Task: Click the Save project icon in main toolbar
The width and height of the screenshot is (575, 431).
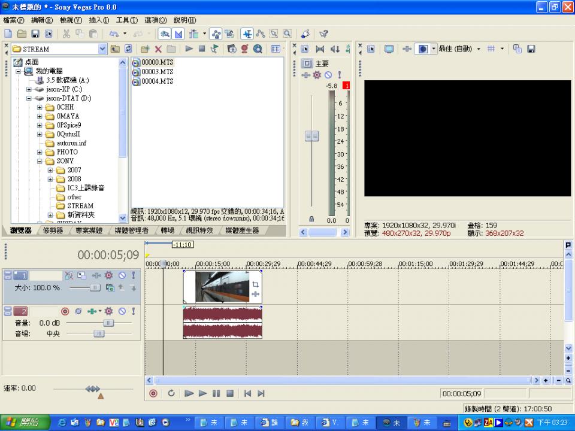Action: point(35,34)
